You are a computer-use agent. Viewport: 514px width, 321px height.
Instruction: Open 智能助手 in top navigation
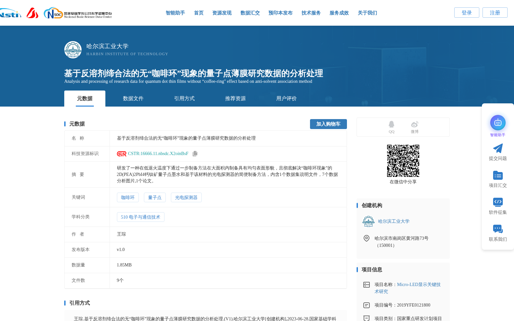(x=175, y=13)
